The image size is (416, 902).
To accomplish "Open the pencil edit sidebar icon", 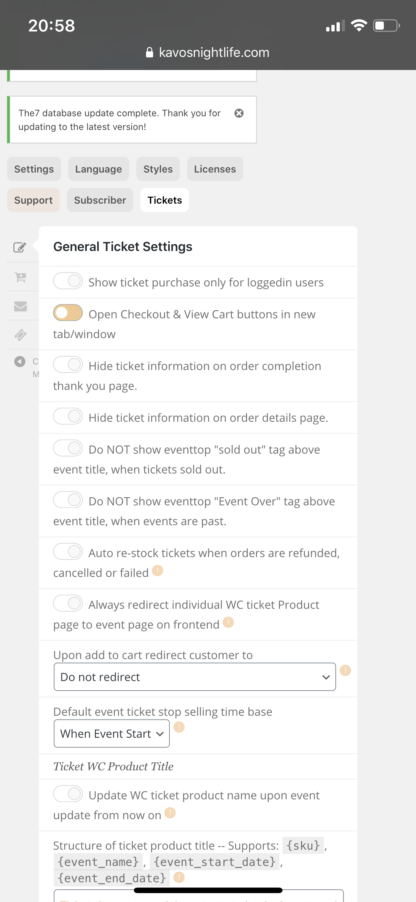I will tap(20, 247).
